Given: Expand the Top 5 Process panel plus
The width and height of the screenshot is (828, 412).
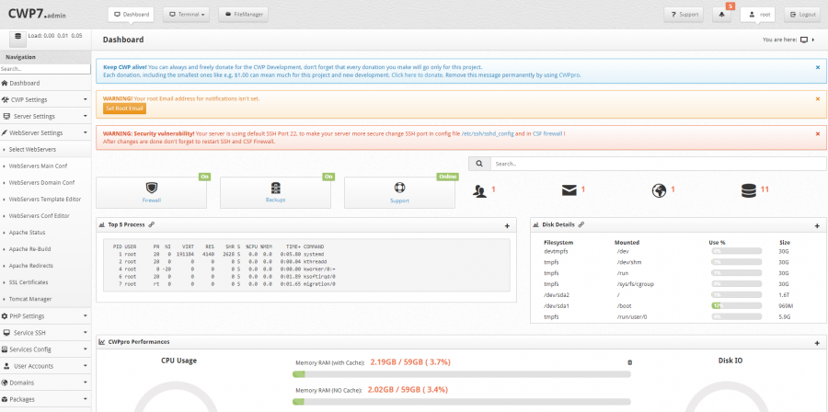Looking at the screenshot, I should click(x=507, y=226).
